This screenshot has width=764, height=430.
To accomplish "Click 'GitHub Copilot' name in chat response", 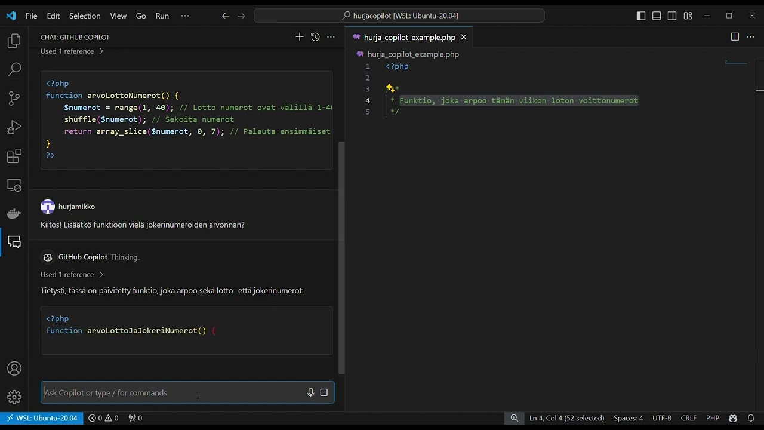I will 83,257.
